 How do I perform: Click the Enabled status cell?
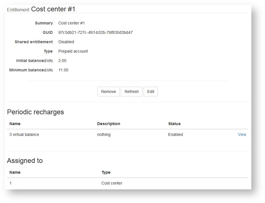[x=176, y=134]
